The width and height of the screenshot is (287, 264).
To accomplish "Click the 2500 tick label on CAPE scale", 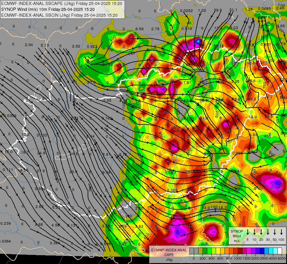I will pyautogui.click(x=264, y=258).
